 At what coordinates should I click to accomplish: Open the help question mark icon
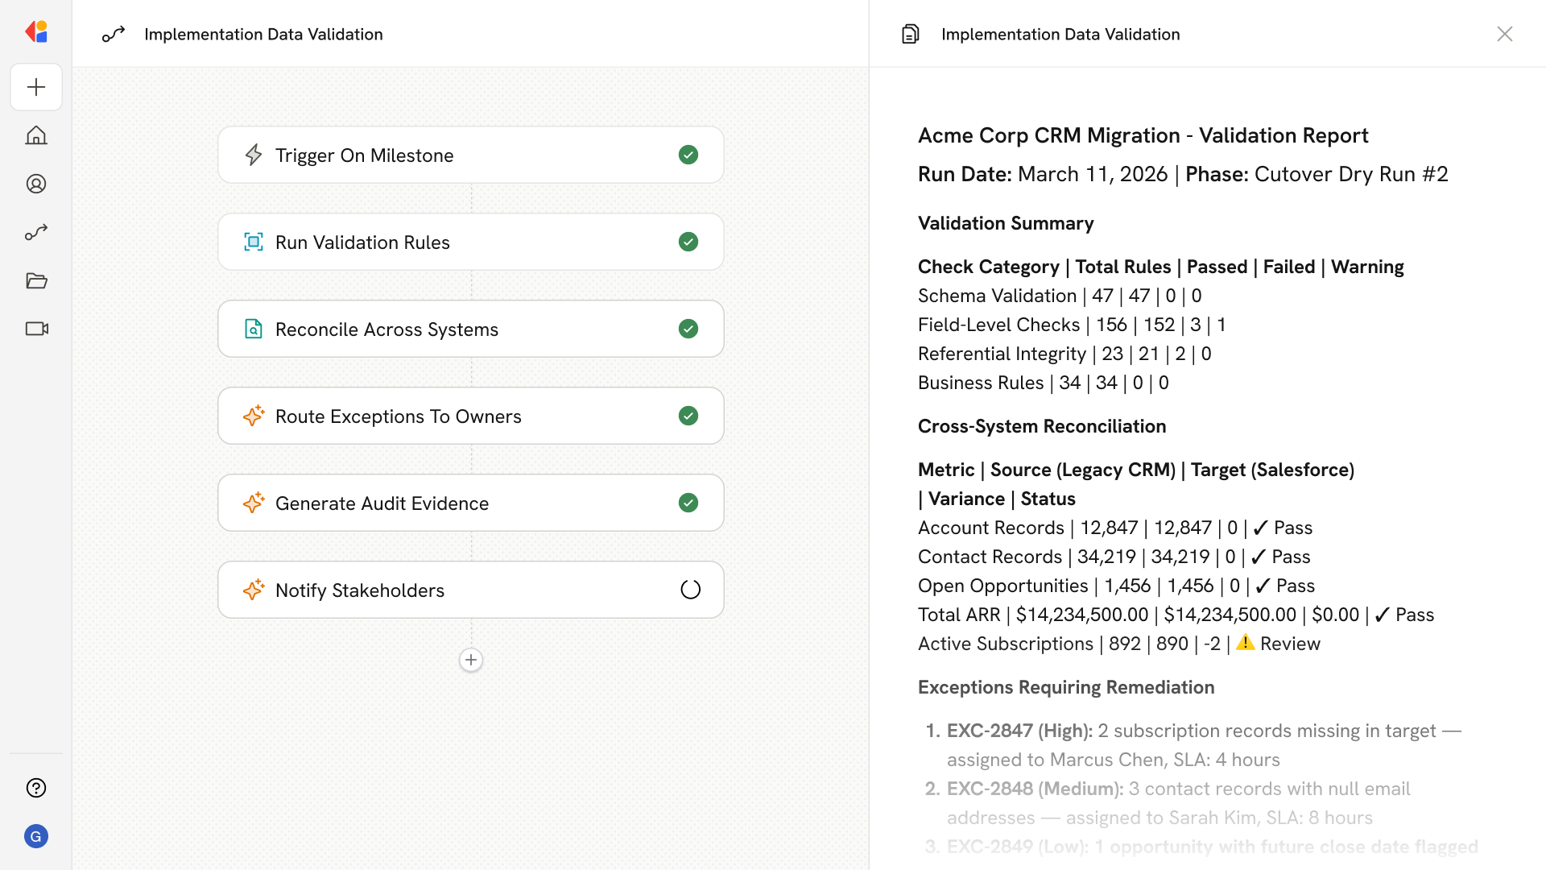[x=36, y=788]
